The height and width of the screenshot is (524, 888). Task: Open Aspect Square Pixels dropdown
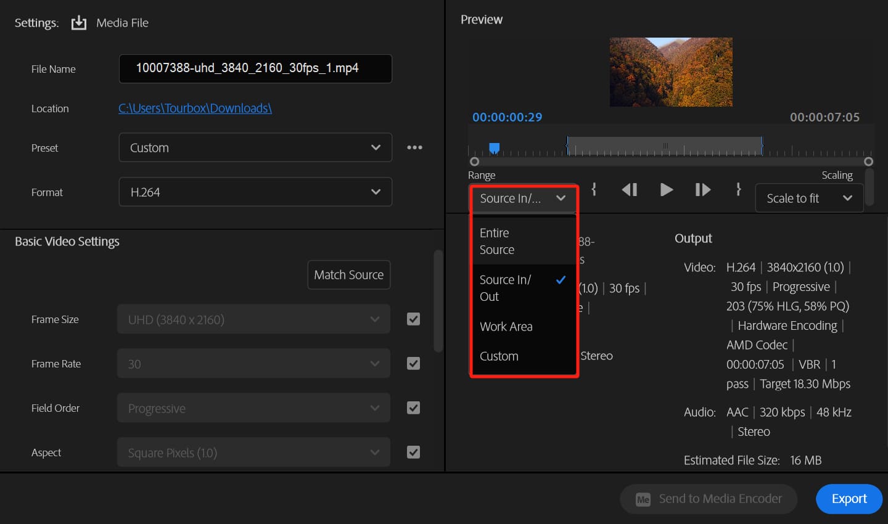(253, 452)
